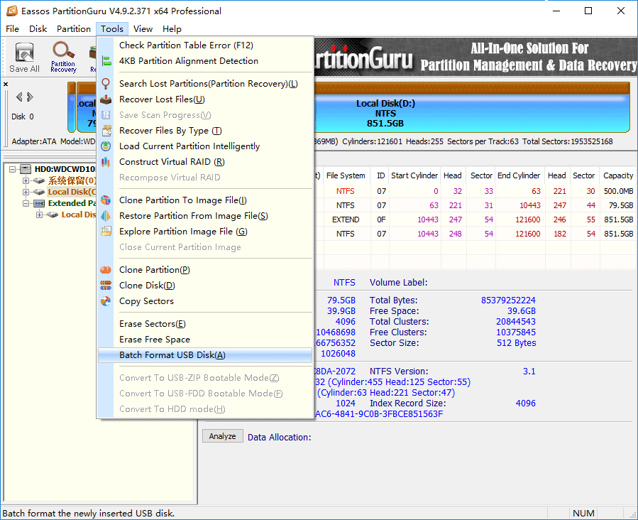Click the Analyze button
Image resolution: width=638 pixels, height=520 pixels.
click(223, 436)
